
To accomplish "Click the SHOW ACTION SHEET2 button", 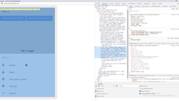I will point(39,18).
